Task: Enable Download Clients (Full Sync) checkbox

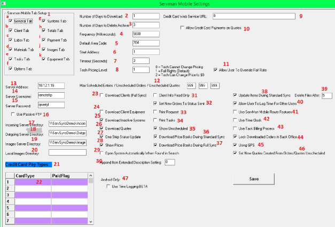Action: click(102, 95)
